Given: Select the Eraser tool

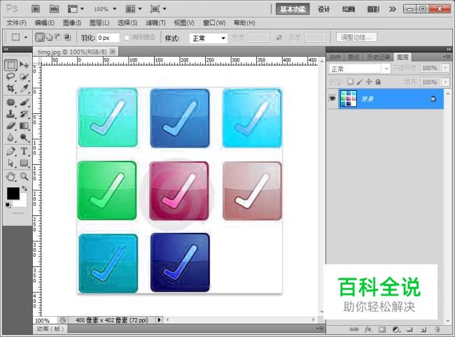Looking at the screenshot, I should click(11, 125).
